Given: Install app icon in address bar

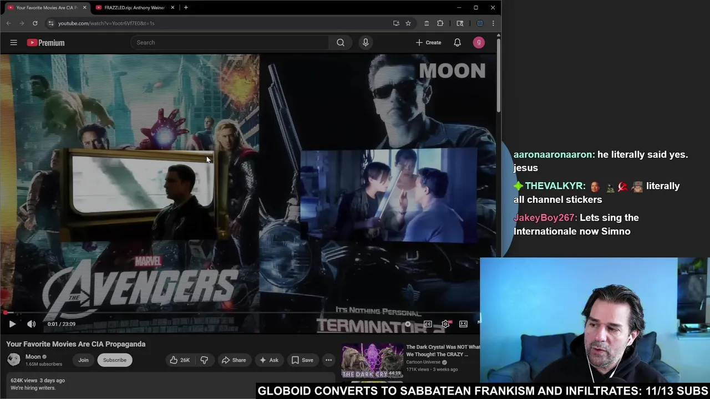Looking at the screenshot, I should click(x=396, y=23).
